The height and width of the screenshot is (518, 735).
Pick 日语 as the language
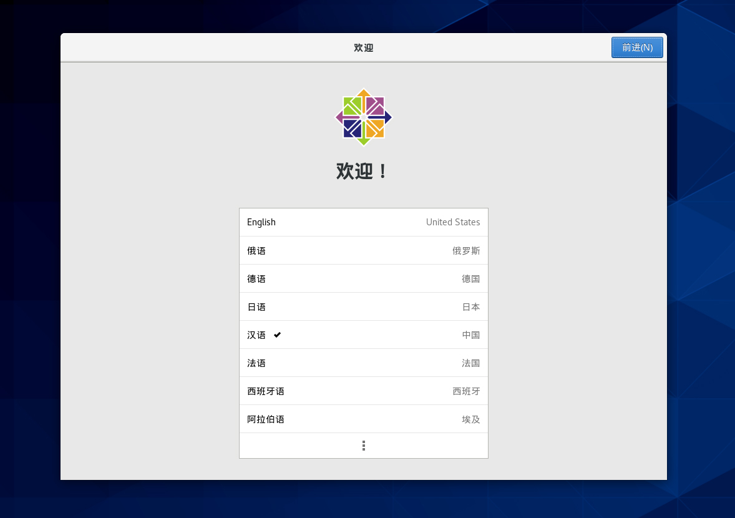[256, 307]
